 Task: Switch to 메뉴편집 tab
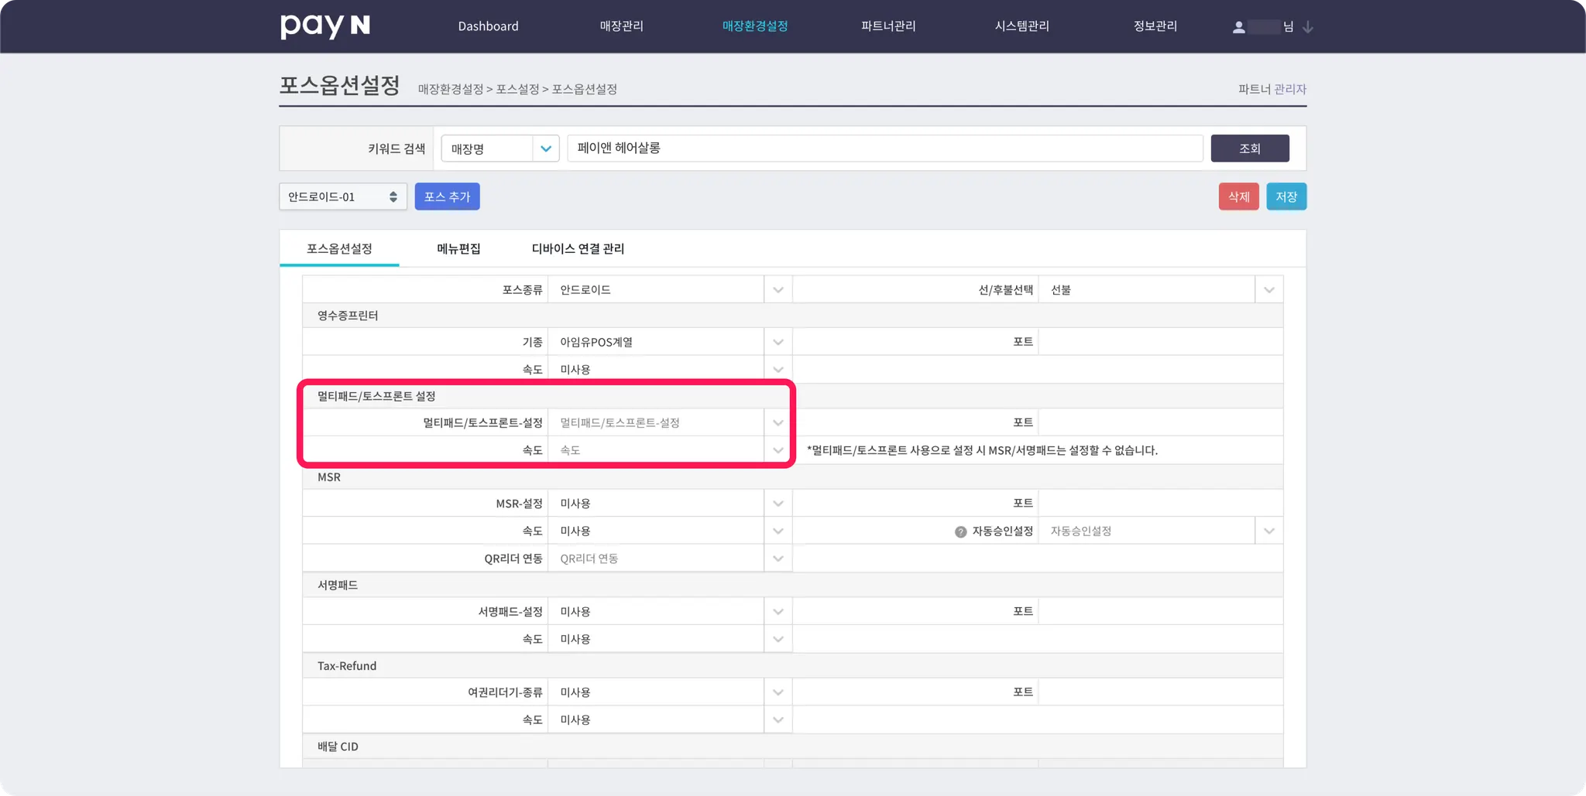pyautogui.click(x=458, y=248)
